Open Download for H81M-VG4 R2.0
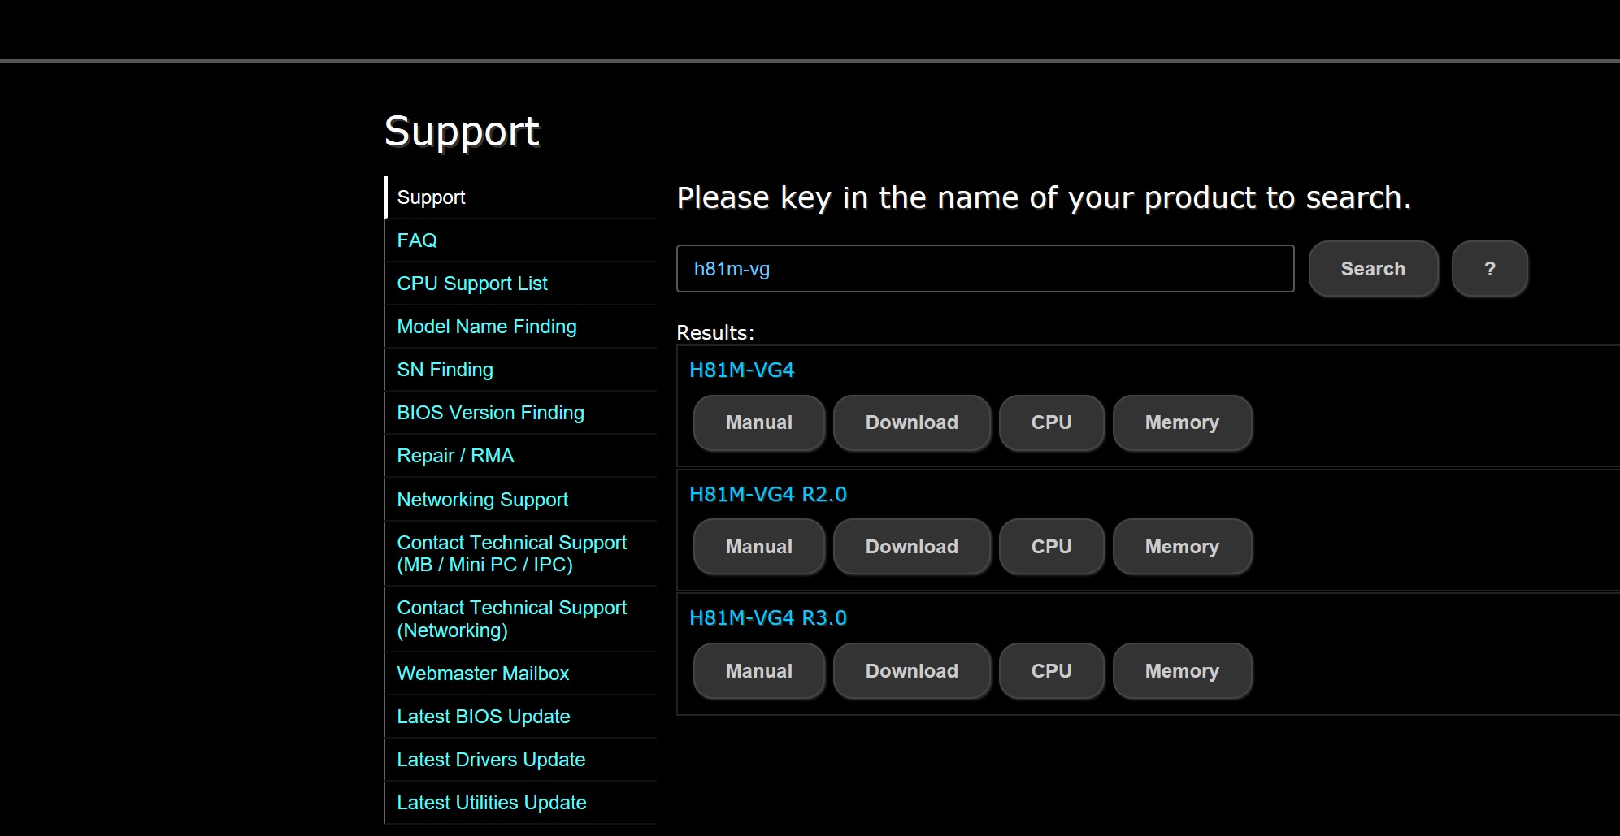 coord(912,547)
